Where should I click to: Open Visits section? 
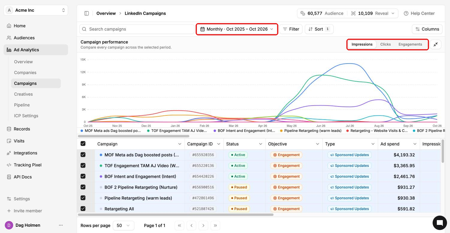click(36, 141)
